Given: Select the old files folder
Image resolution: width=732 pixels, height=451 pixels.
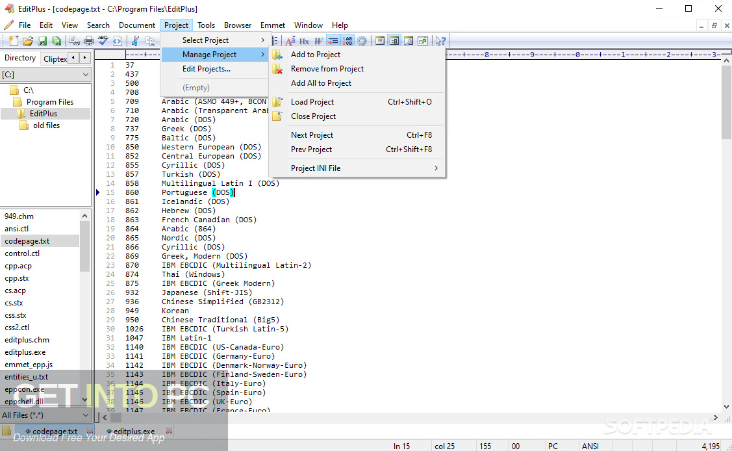Looking at the screenshot, I should pos(46,125).
